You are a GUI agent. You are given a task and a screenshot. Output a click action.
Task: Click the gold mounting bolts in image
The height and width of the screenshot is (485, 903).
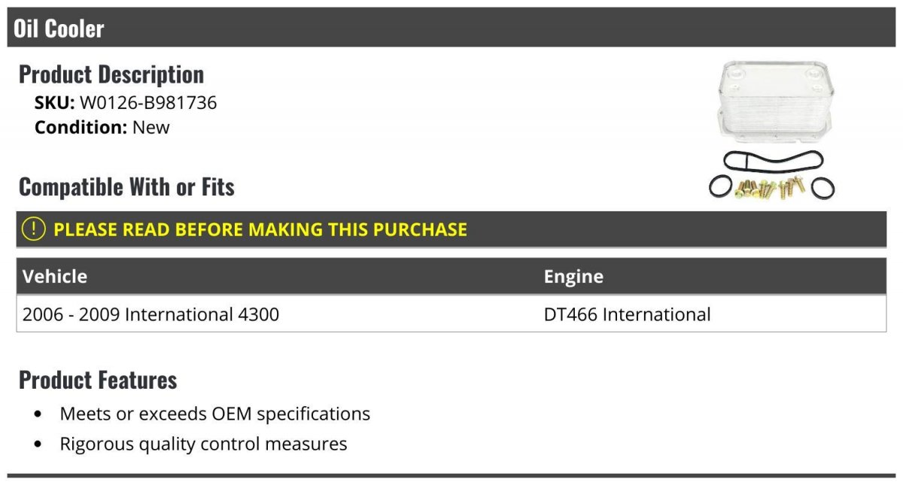coord(771,188)
